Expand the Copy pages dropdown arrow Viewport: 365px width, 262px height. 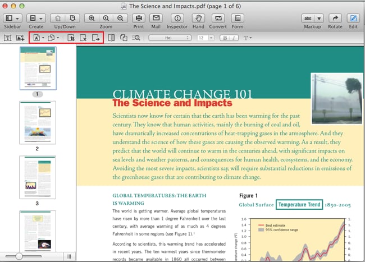pos(58,38)
